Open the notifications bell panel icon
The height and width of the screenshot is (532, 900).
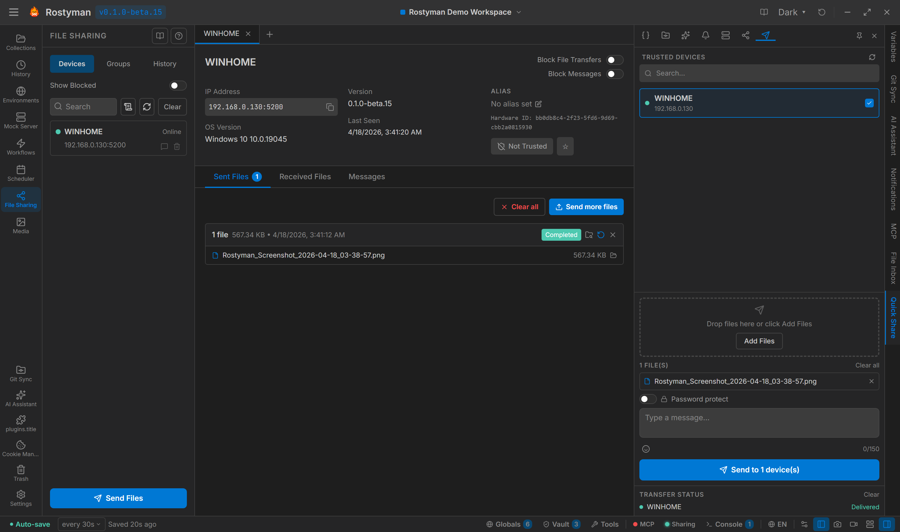(x=705, y=35)
